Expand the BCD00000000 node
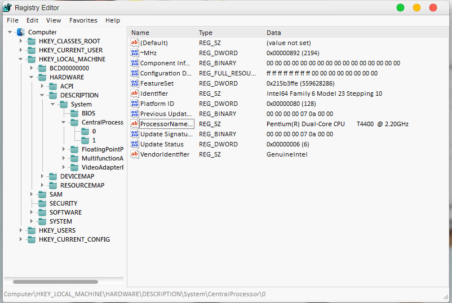 tap(31, 68)
